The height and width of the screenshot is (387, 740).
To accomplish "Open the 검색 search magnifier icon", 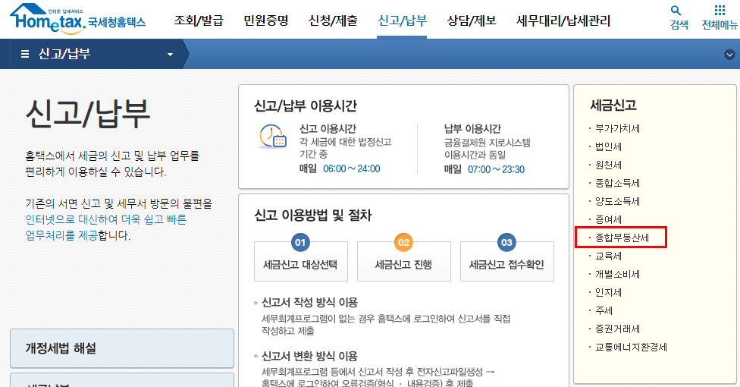I will pos(676,11).
